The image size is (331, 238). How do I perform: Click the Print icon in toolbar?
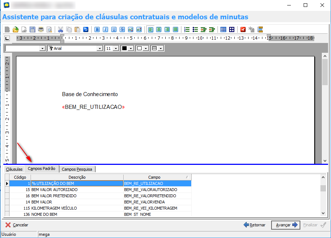41,29
